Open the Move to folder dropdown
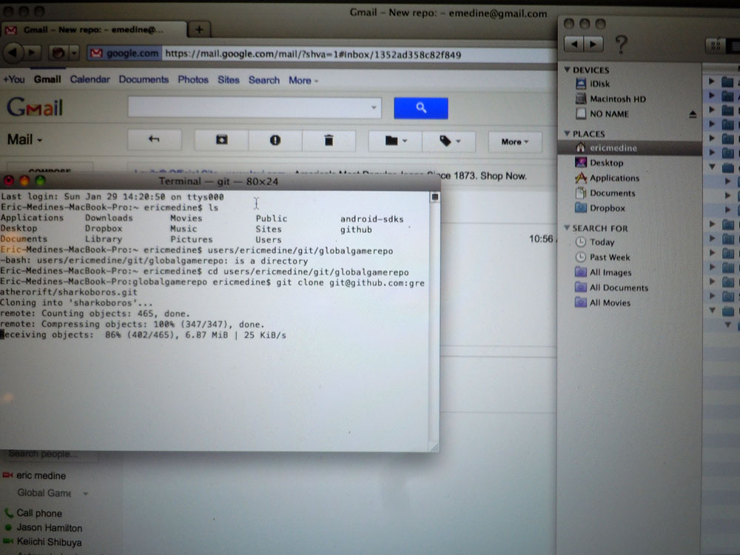Image resolution: width=740 pixels, height=555 pixels. [x=395, y=141]
